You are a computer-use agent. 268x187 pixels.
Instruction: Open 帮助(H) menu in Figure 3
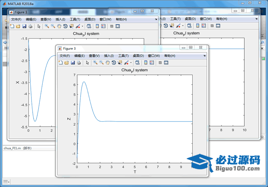(170, 56)
